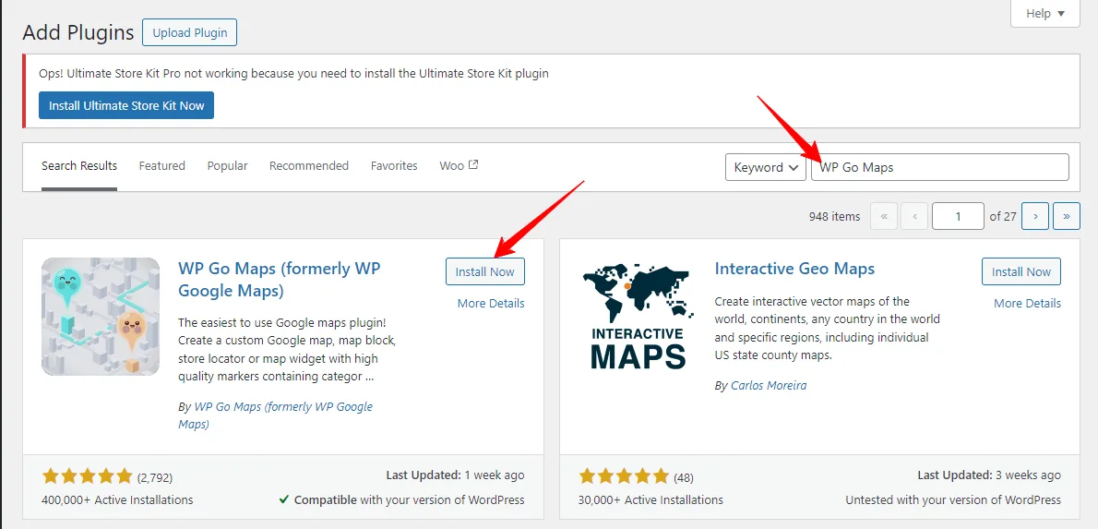Open the Favorites tab
Image resolution: width=1098 pixels, height=529 pixels.
pos(394,166)
